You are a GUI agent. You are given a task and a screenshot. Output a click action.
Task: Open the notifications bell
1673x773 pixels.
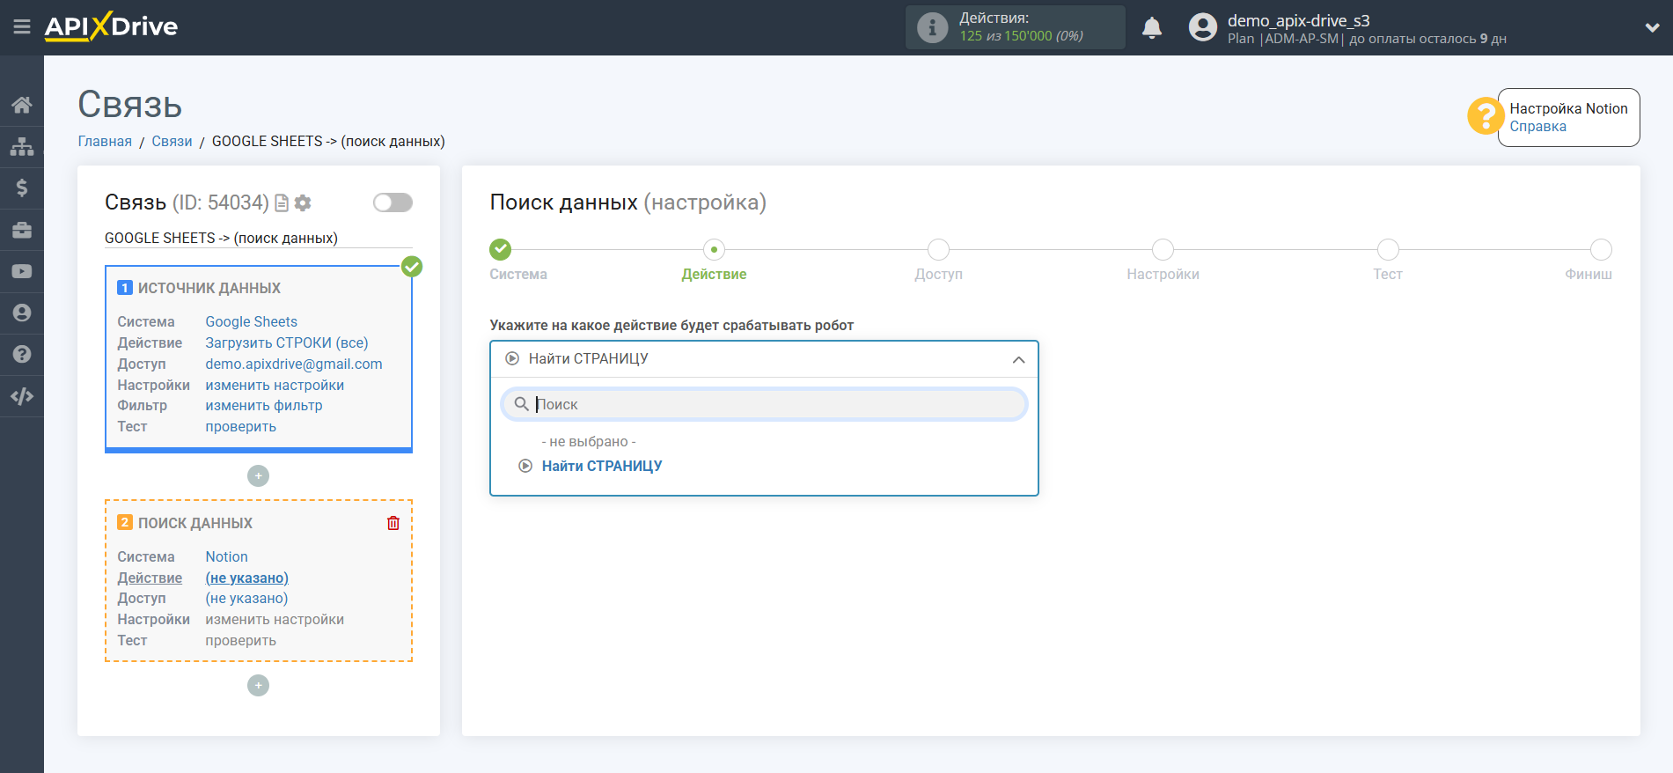(x=1152, y=28)
